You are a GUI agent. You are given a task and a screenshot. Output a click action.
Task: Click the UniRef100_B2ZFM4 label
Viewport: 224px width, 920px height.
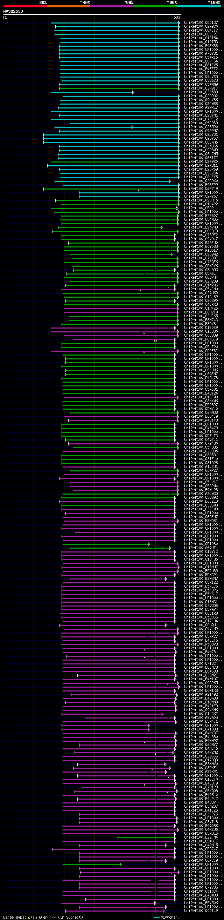201,838
